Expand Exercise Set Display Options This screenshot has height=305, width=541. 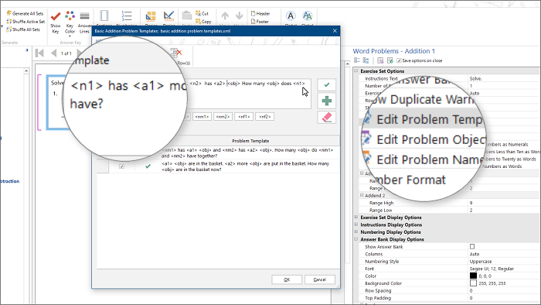click(356, 218)
